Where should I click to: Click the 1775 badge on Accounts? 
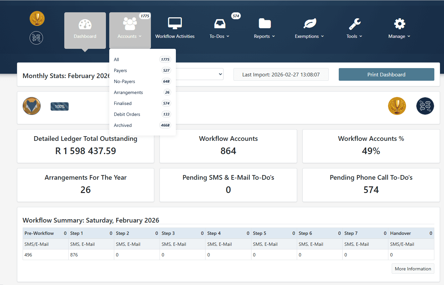[x=145, y=16]
